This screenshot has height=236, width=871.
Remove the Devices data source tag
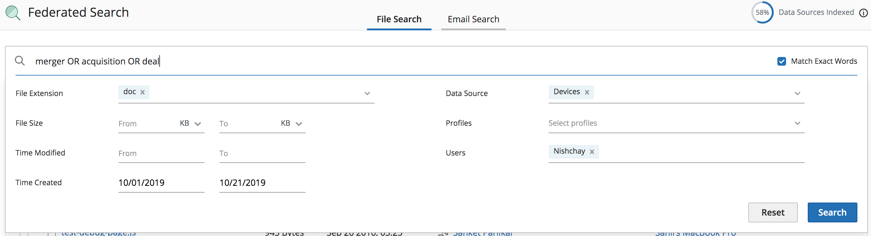point(587,92)
